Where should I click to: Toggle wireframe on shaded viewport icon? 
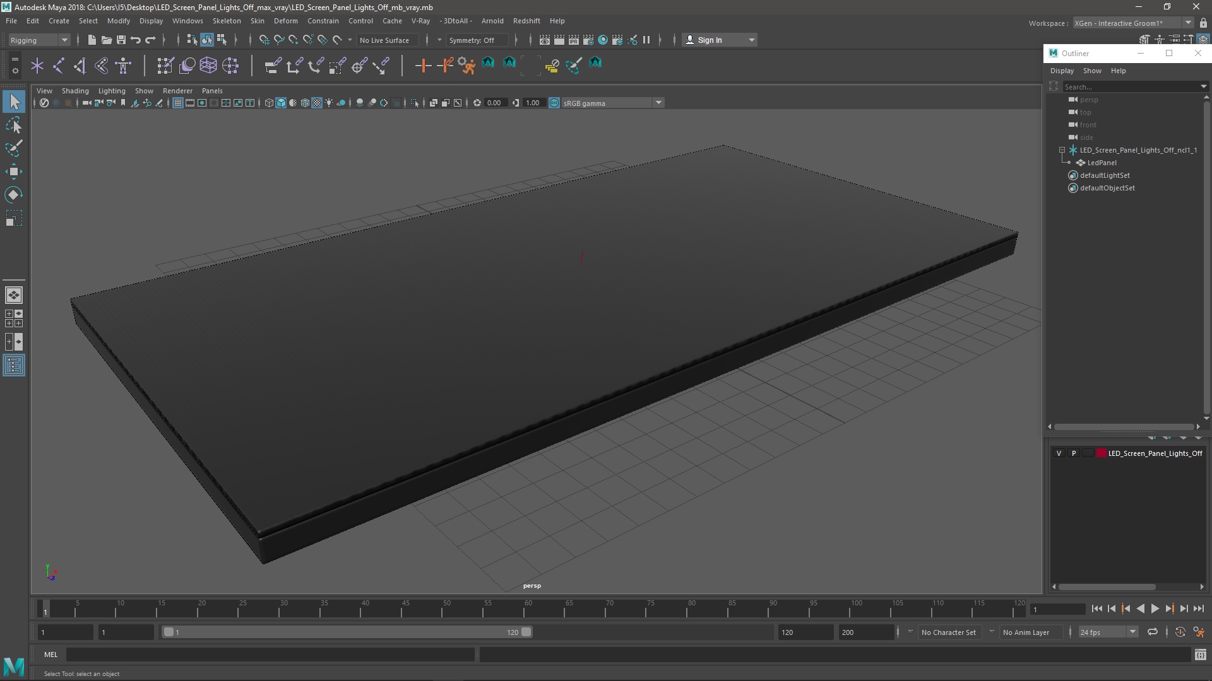point(305,103)
